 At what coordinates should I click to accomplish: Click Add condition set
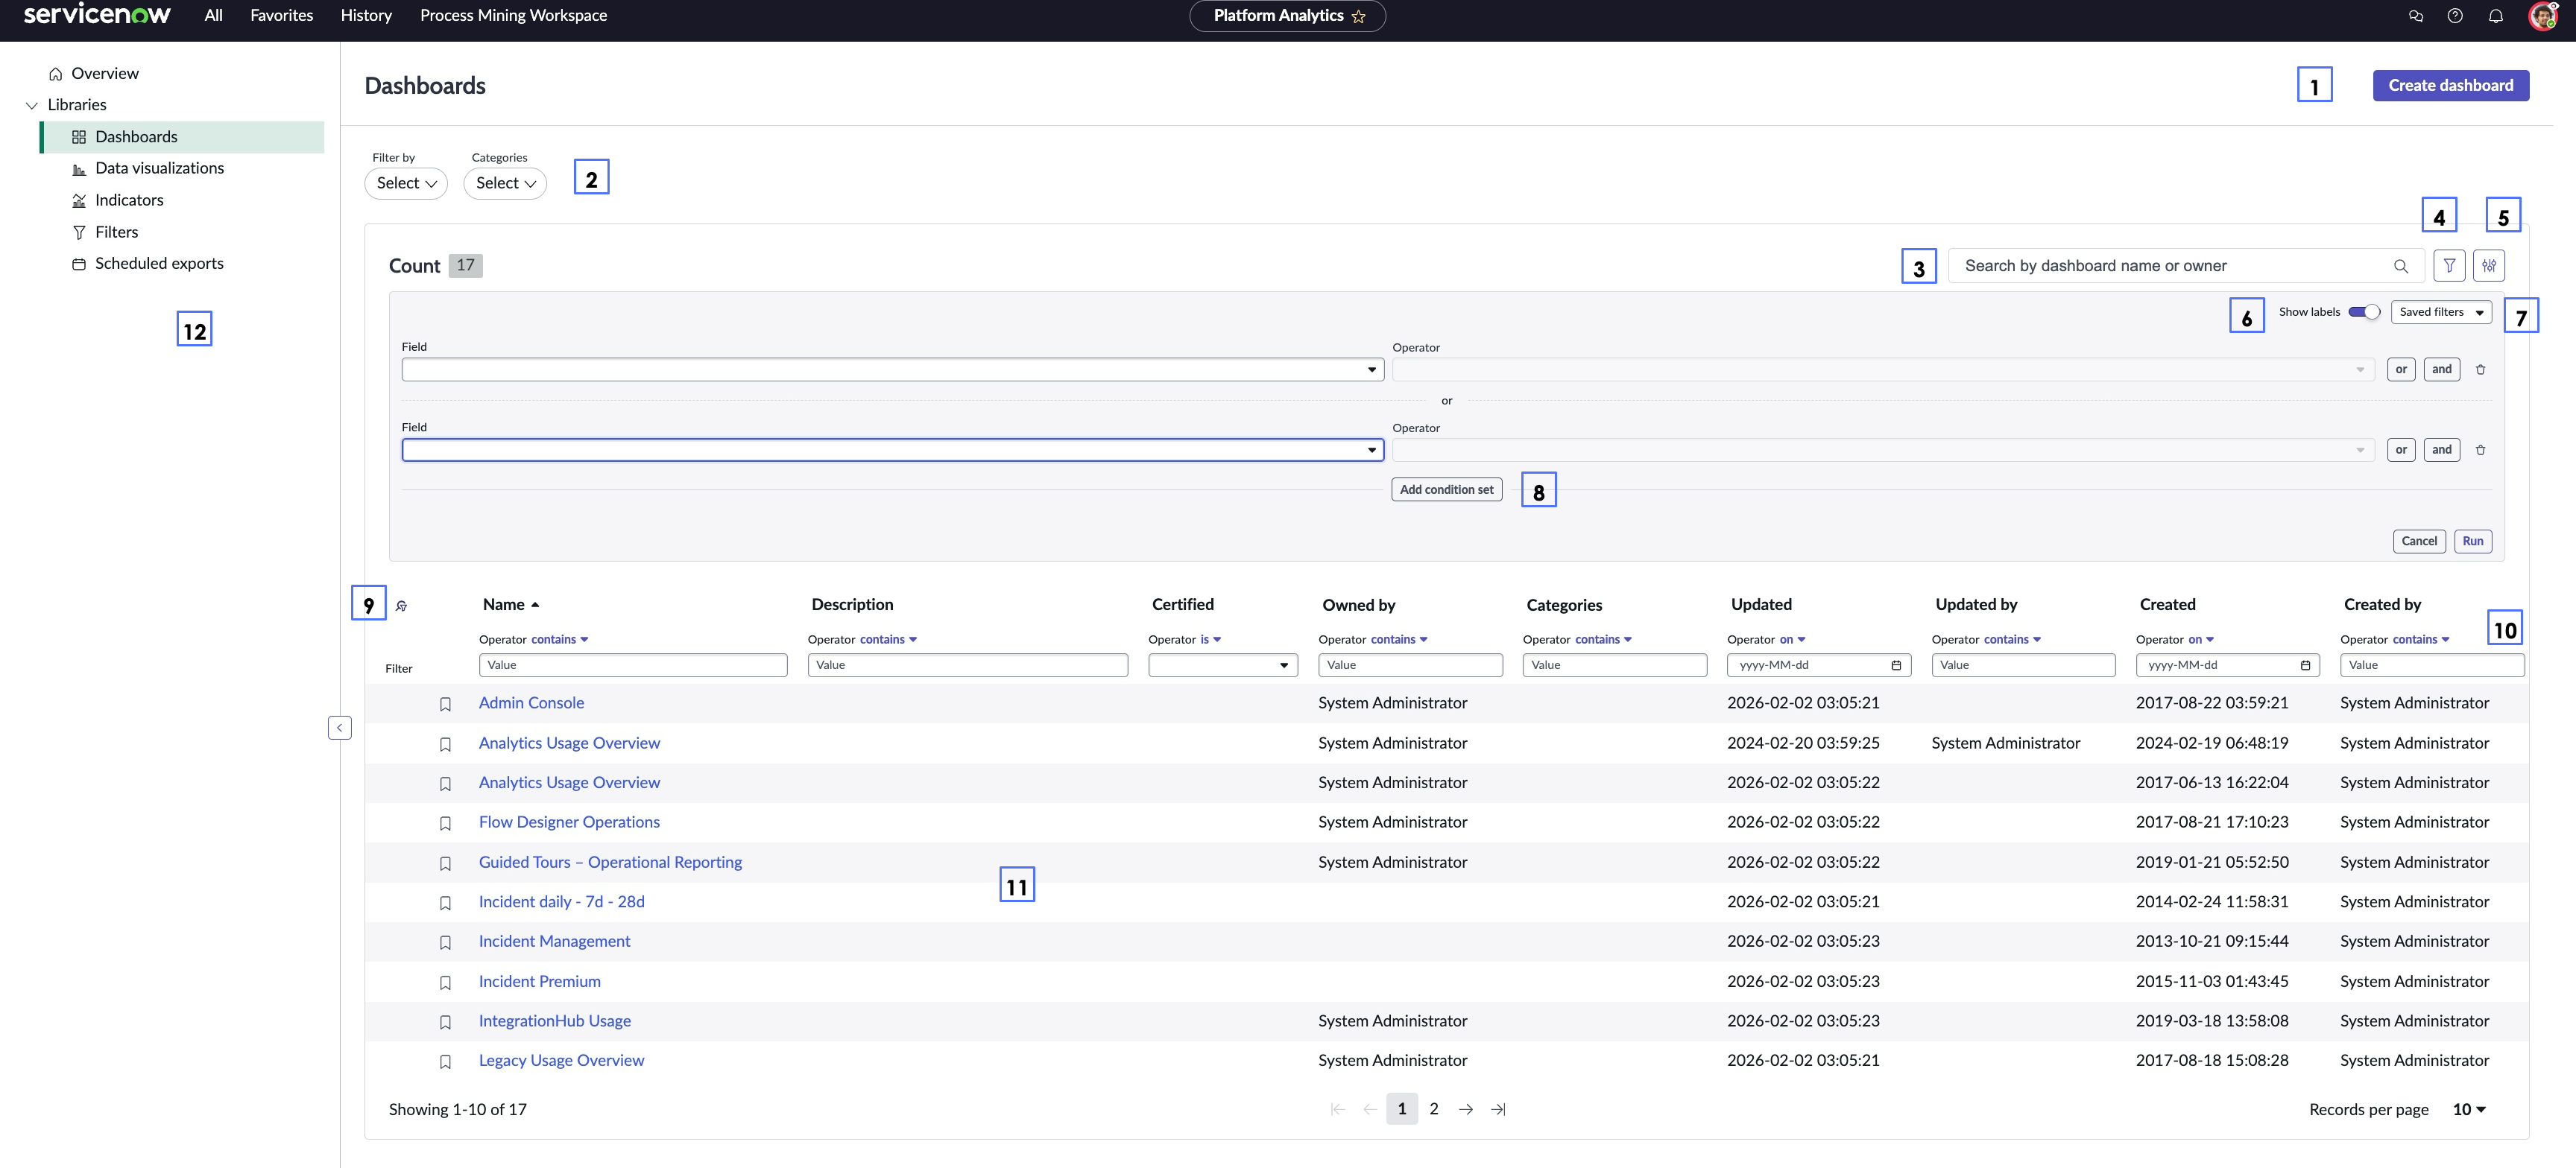[x=1446, y=489]
